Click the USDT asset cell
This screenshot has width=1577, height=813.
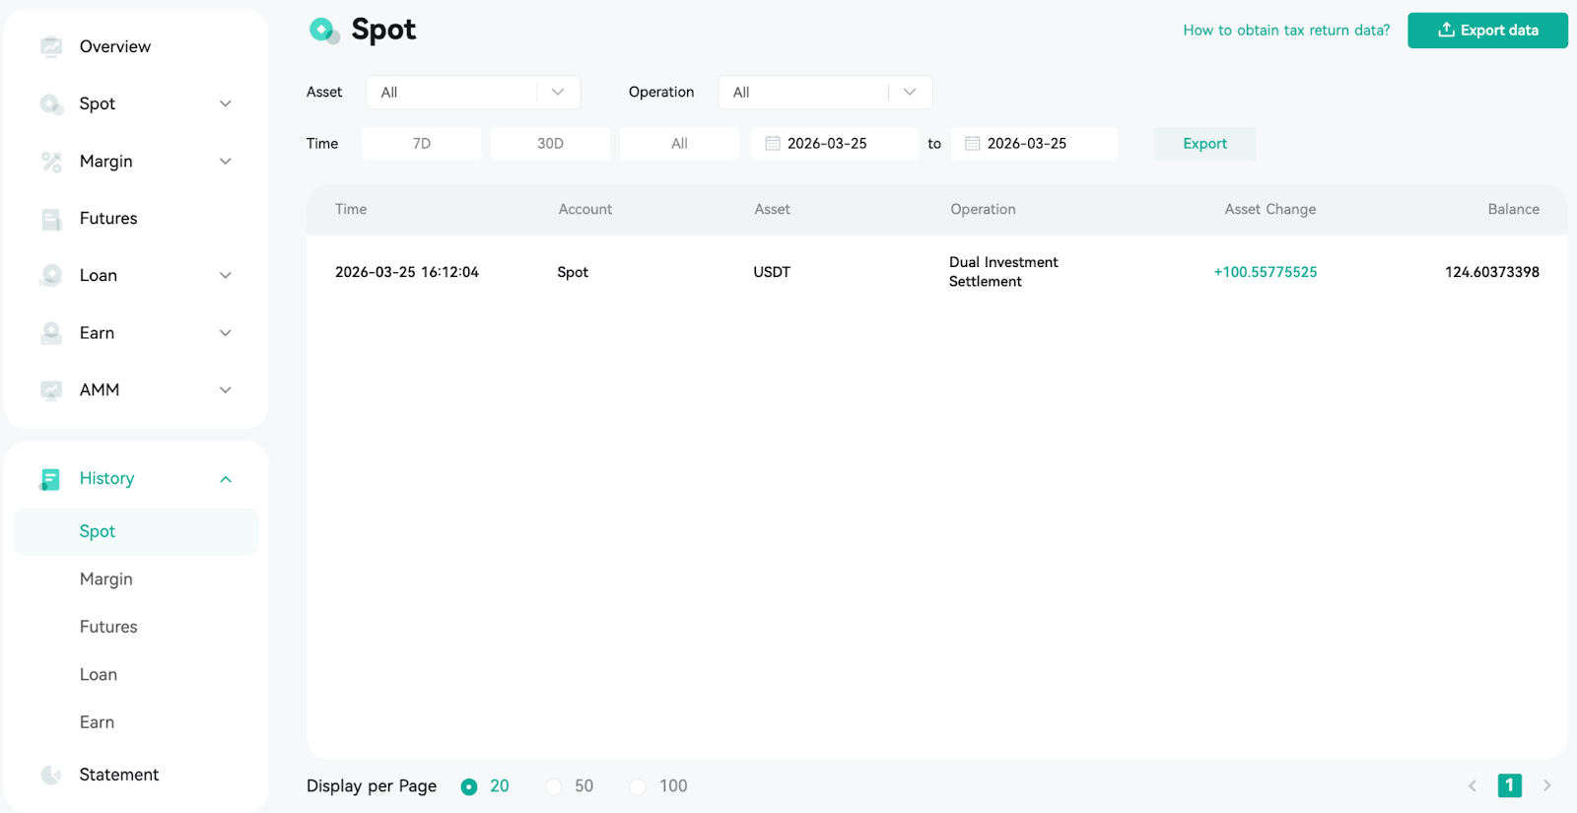(x=772, y=272)
